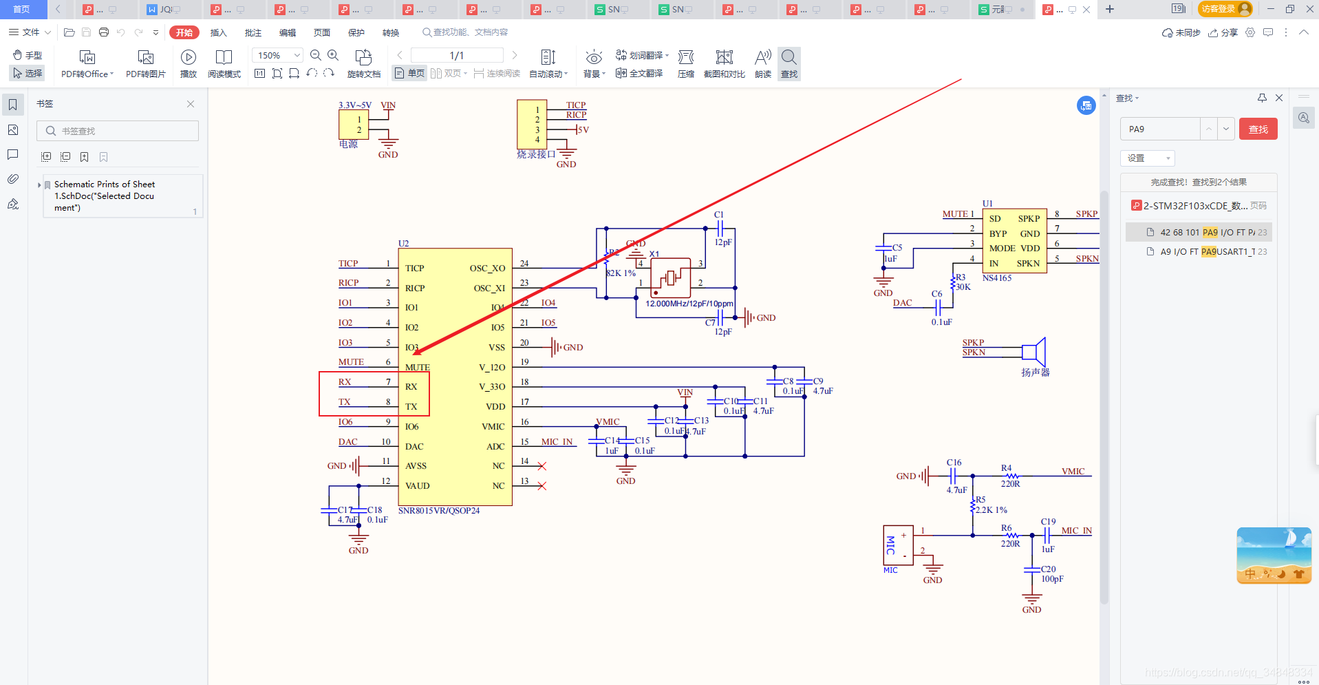Click next search result down arrow
Image resolution: width=1319 pixels, height=685 pixels.
point(1226,129)
